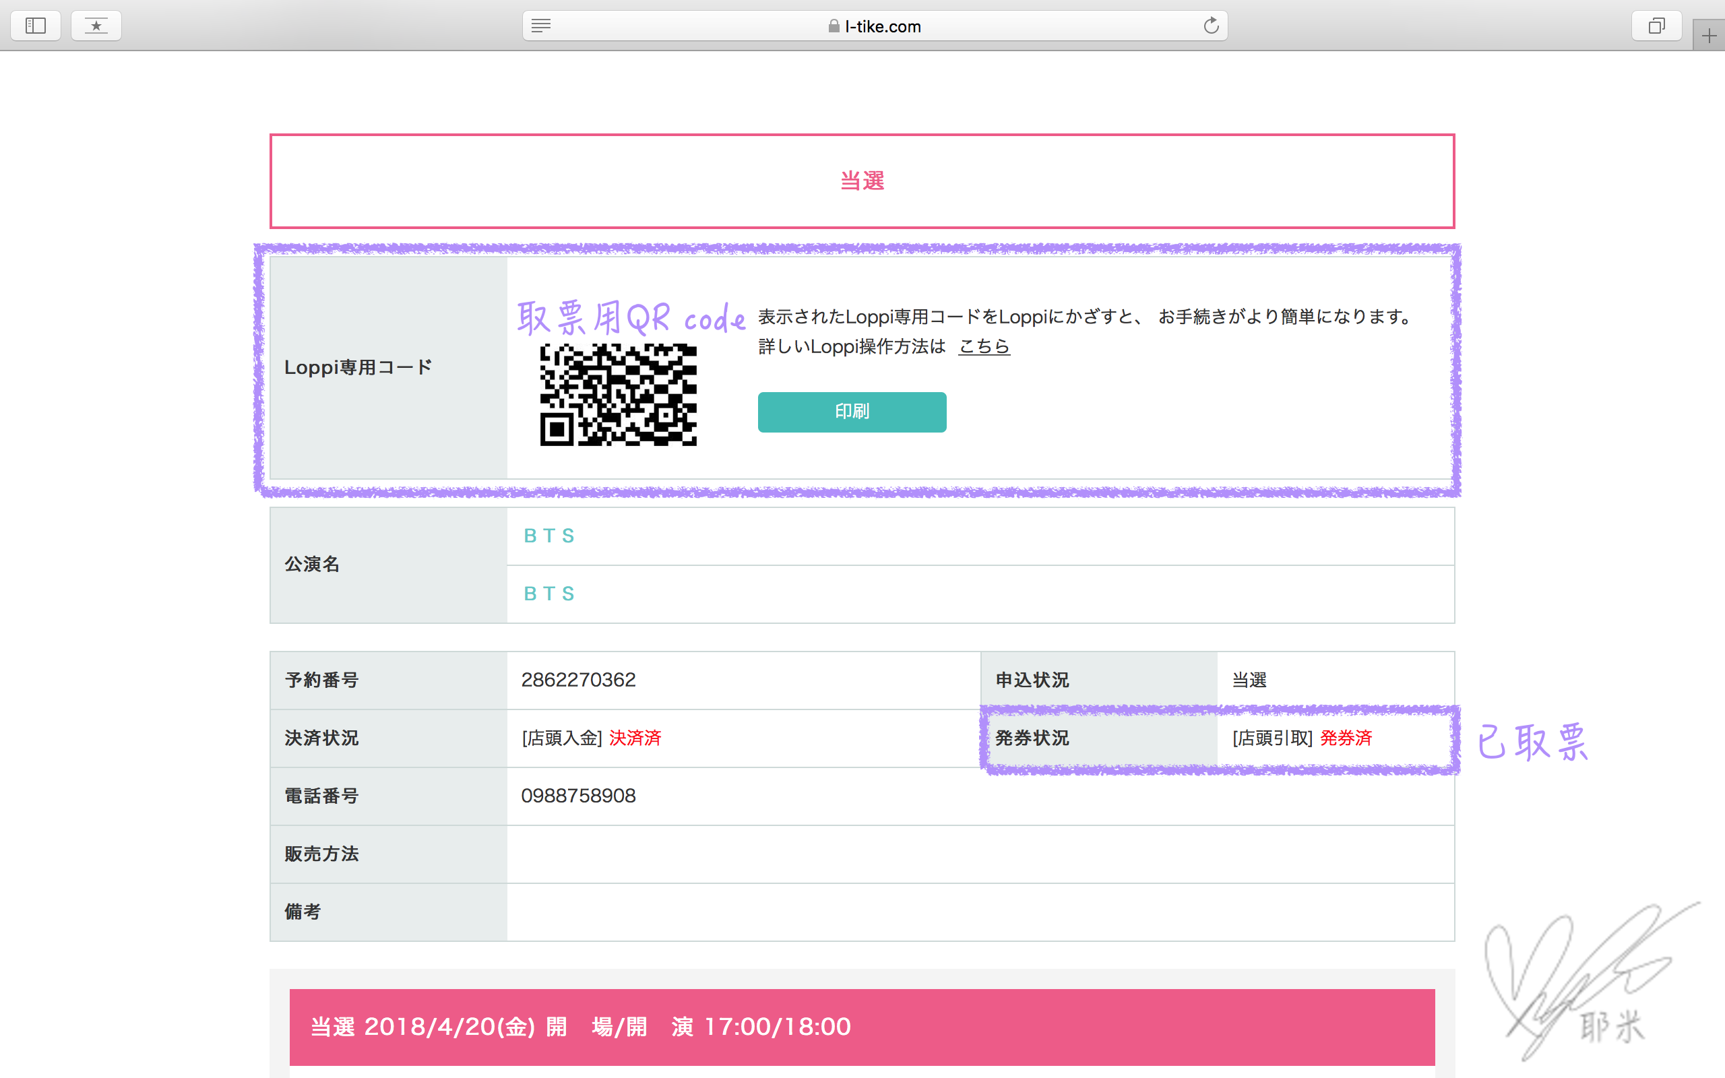The height and width of the screenshot is (1078, 1725).
Task: Click the 備考 label cell
Action: point(389,912)
